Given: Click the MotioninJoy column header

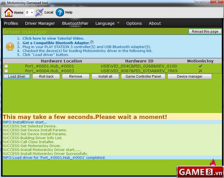Looking at the screenshot, I should (x=200, y=61).
